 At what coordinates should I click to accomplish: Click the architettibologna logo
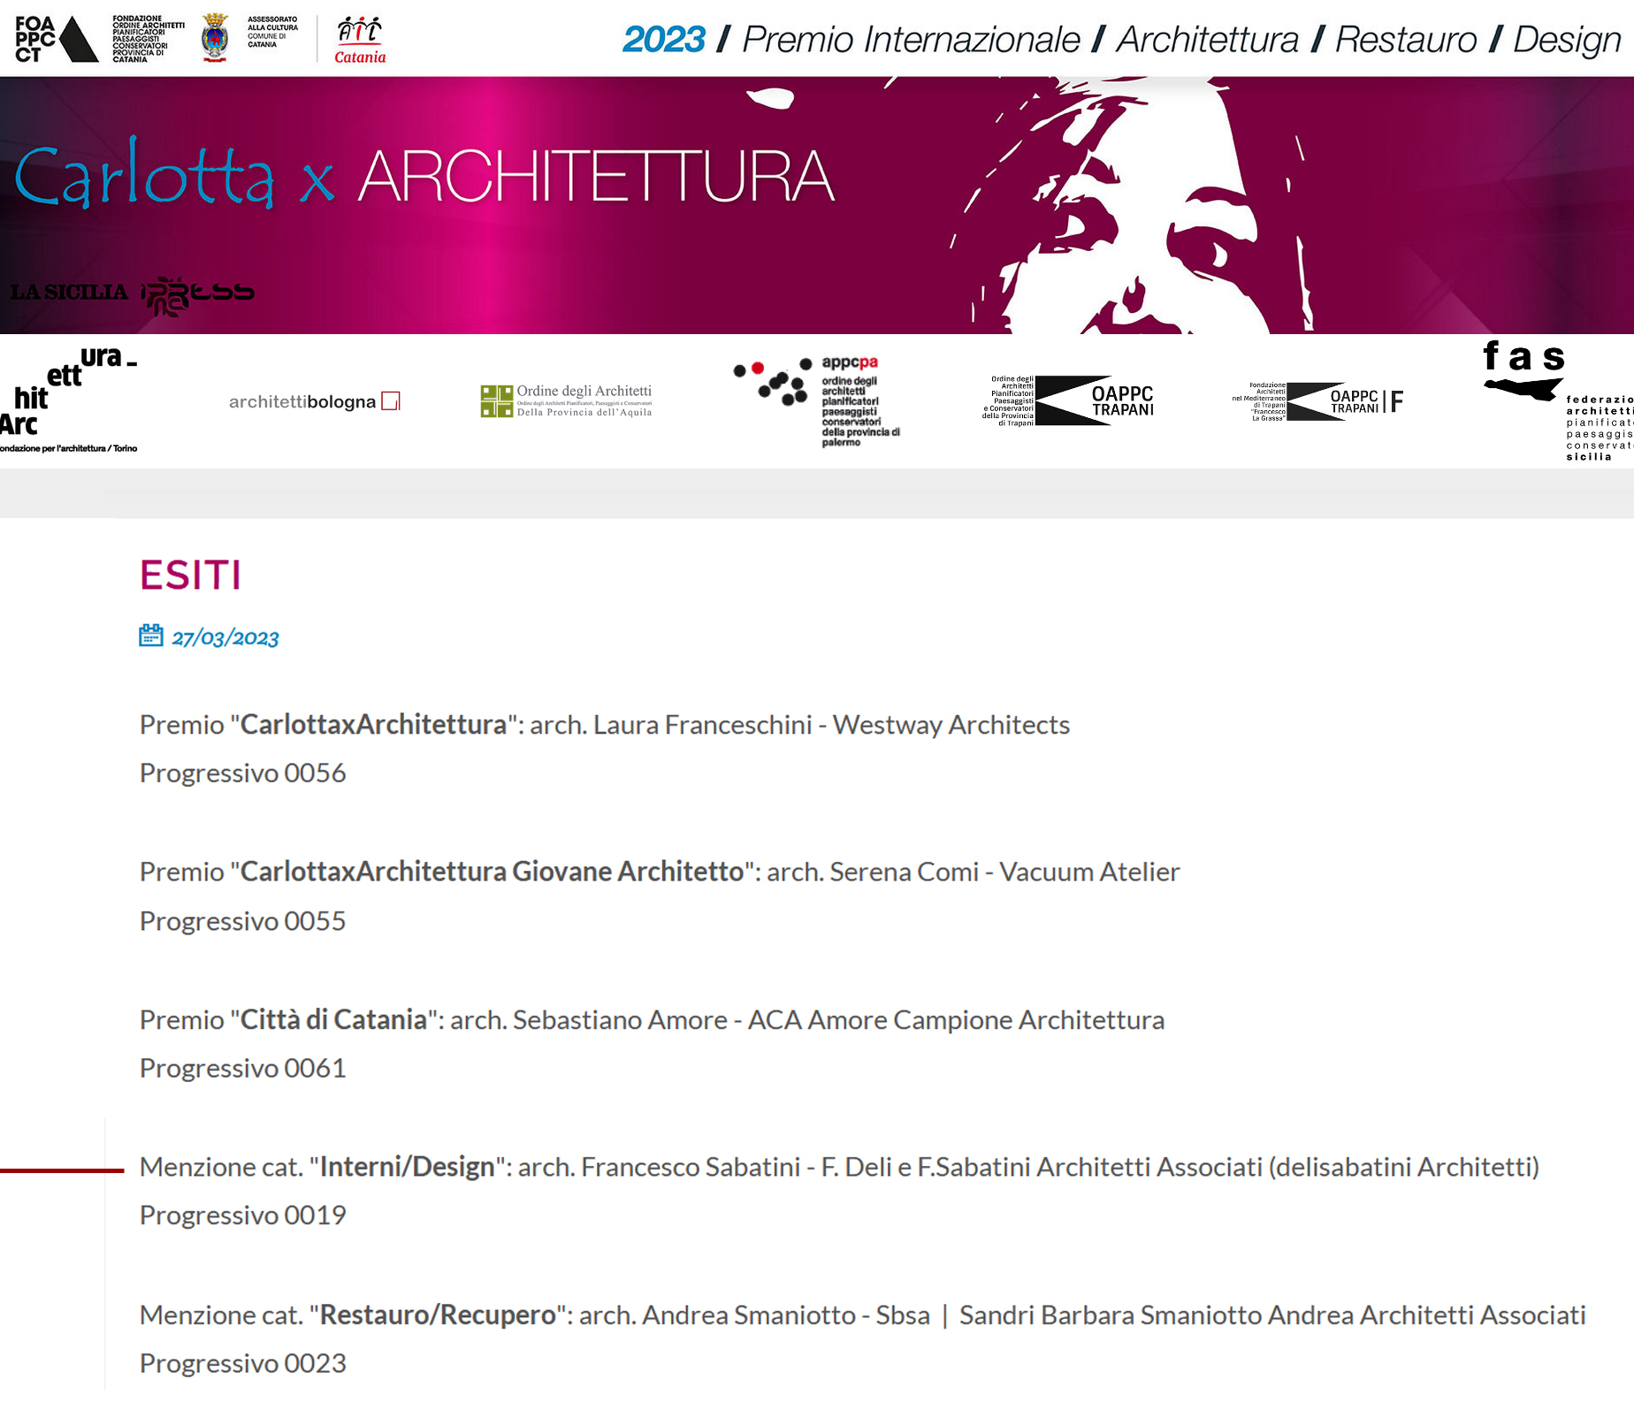[314, 401]
